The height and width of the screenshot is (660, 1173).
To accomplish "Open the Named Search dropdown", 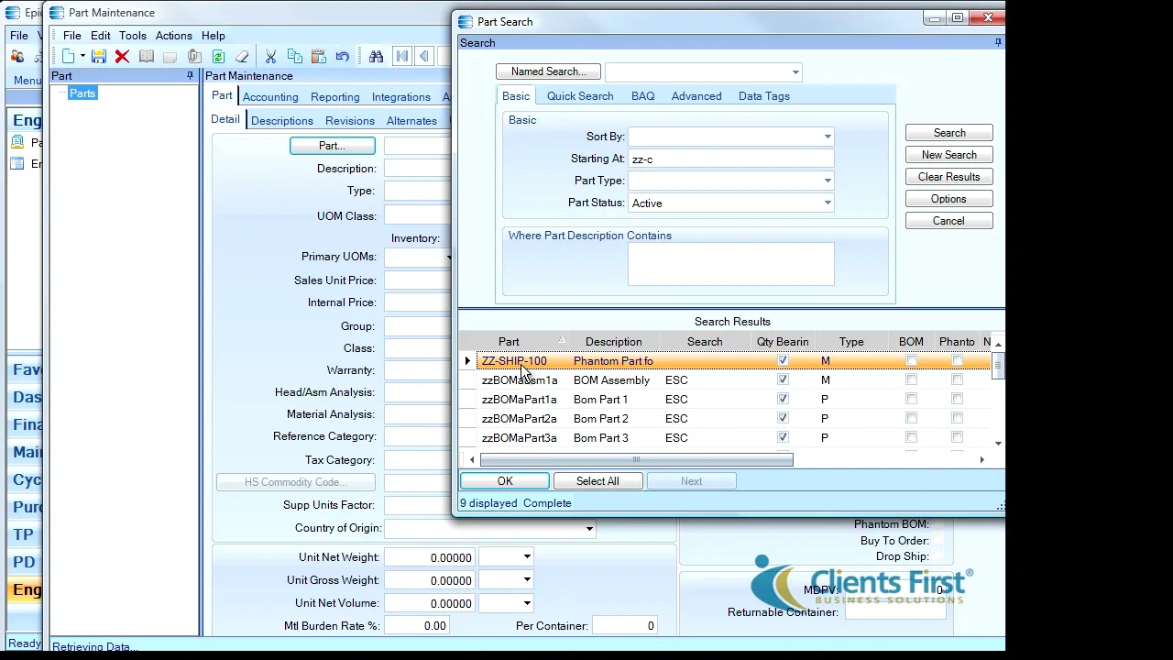I will point(795,72).
